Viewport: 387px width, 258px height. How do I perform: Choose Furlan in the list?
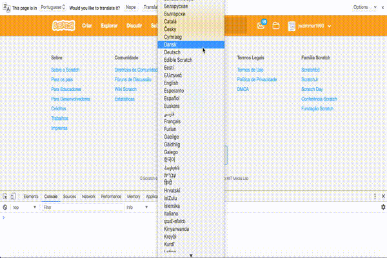(191, 129)
